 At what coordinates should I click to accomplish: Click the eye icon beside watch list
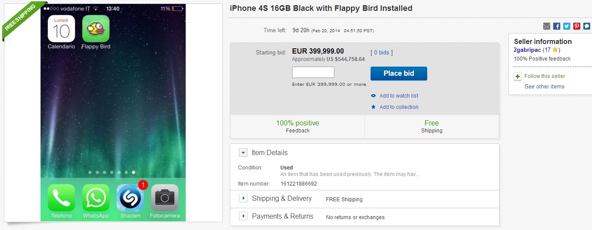[x=373, y=96]
